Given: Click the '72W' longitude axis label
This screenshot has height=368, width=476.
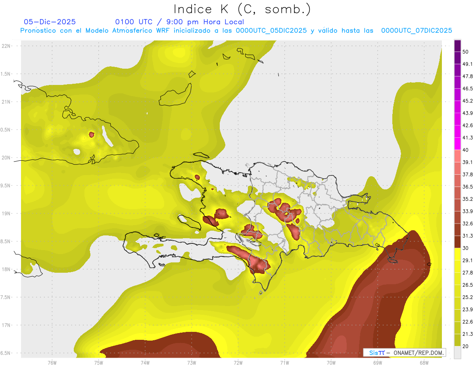Looking at the screenshot, I should pos(238,363).
